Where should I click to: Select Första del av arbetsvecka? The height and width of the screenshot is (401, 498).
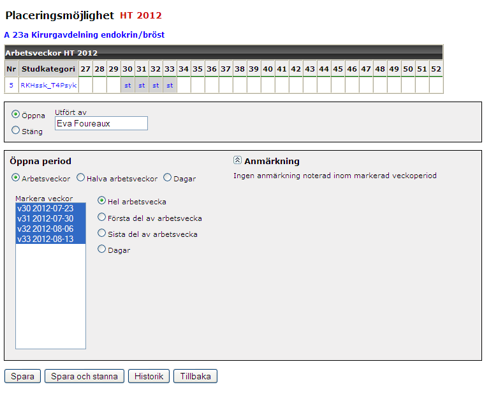click(x=101, y=217)
